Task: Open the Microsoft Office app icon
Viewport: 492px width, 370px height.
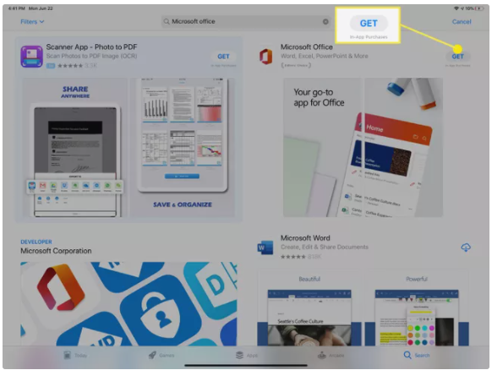Action: (x=265, y=57)
